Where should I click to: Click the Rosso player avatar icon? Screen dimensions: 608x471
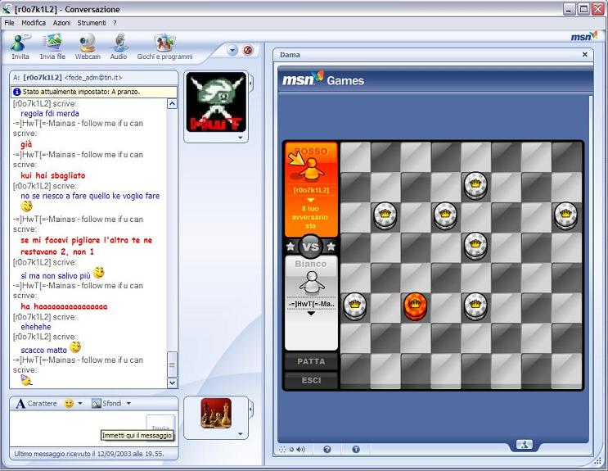[x=310, y=170]
